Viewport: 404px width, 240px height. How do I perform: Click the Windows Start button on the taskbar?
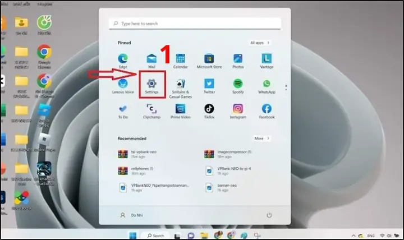click(x=132, y=236)
